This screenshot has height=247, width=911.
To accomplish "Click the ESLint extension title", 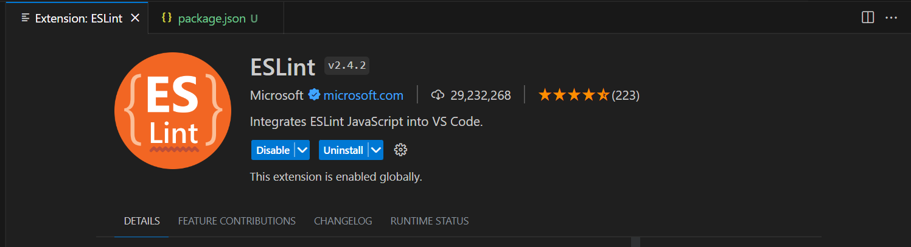I will tap(282, 66).
